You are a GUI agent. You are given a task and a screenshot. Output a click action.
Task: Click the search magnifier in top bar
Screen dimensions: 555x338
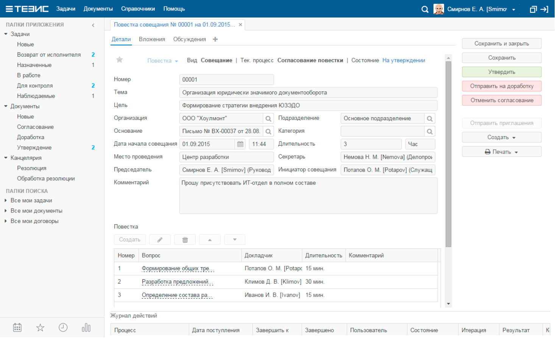pyautogui.click(x=425, y=9)
